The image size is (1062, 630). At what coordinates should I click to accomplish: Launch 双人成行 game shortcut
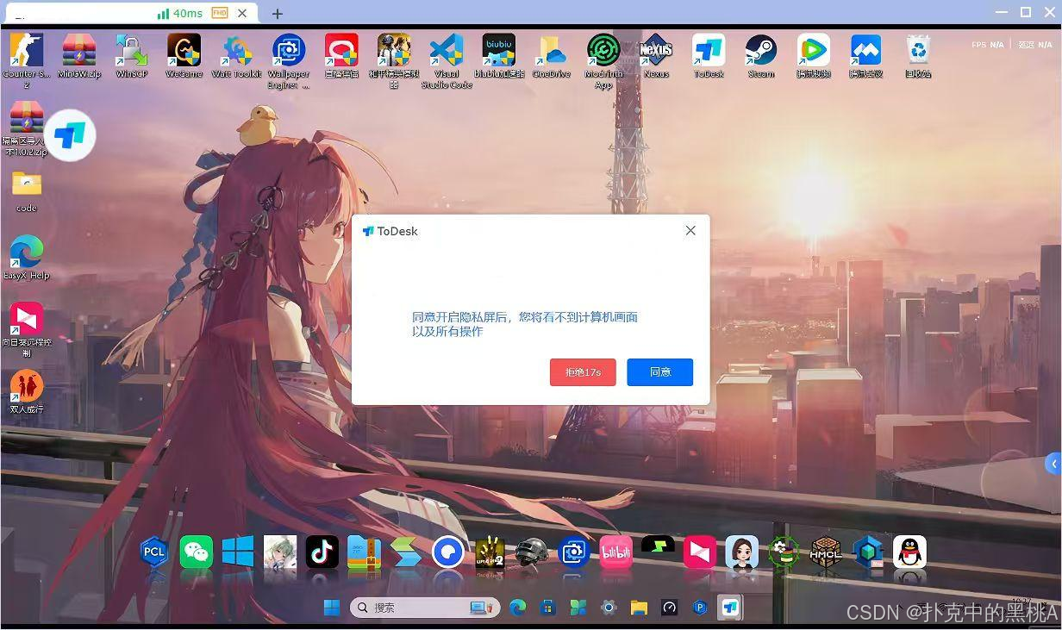click(27, 392)
